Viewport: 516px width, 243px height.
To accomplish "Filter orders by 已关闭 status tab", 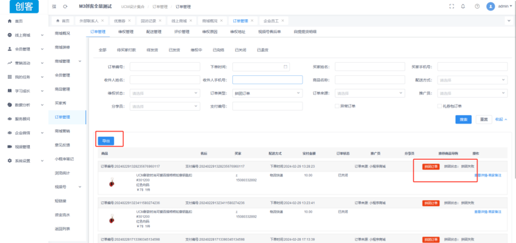I will (240, 50).
